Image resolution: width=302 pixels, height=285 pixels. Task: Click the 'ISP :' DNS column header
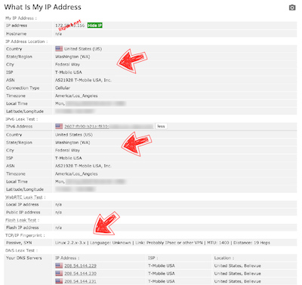tap(153, 258)
